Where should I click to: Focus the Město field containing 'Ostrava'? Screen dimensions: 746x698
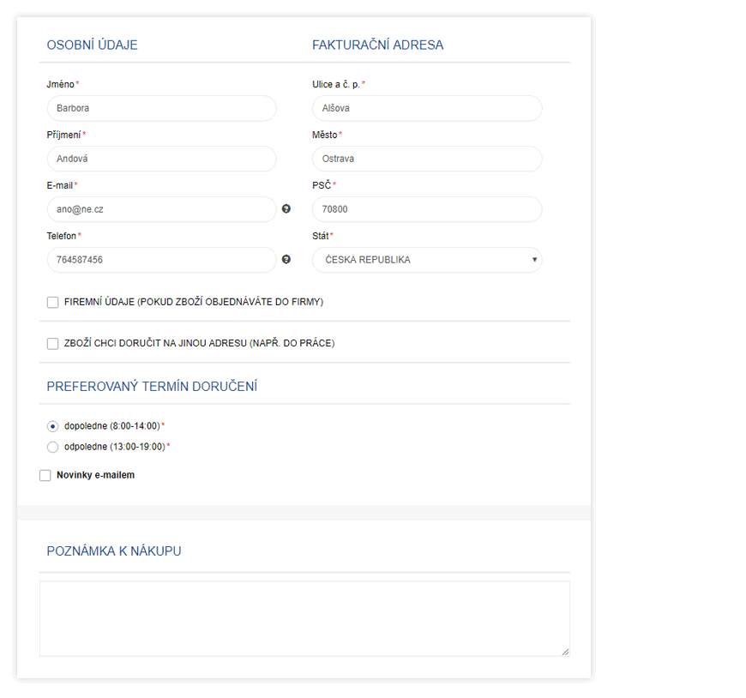[427, 159]
